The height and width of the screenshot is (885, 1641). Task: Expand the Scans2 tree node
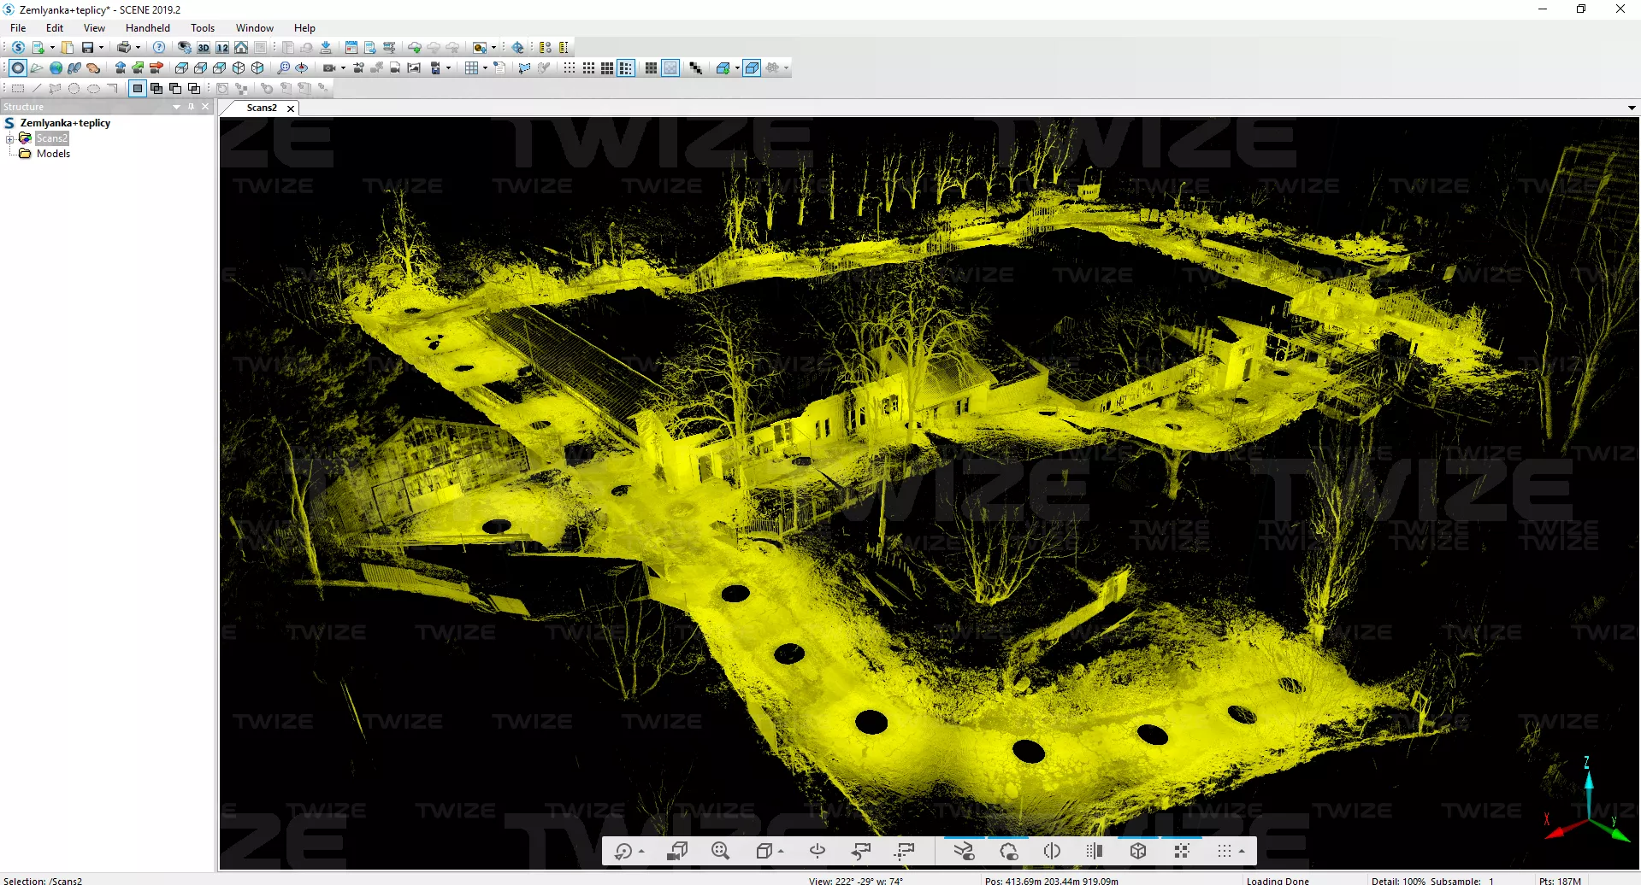click(x=9, y=138)
